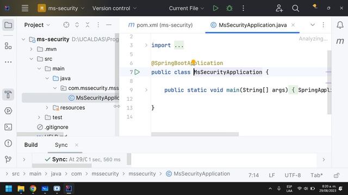Open the Terminal tool window
Viewport: 348px width, 195px height.
(8, 127)
